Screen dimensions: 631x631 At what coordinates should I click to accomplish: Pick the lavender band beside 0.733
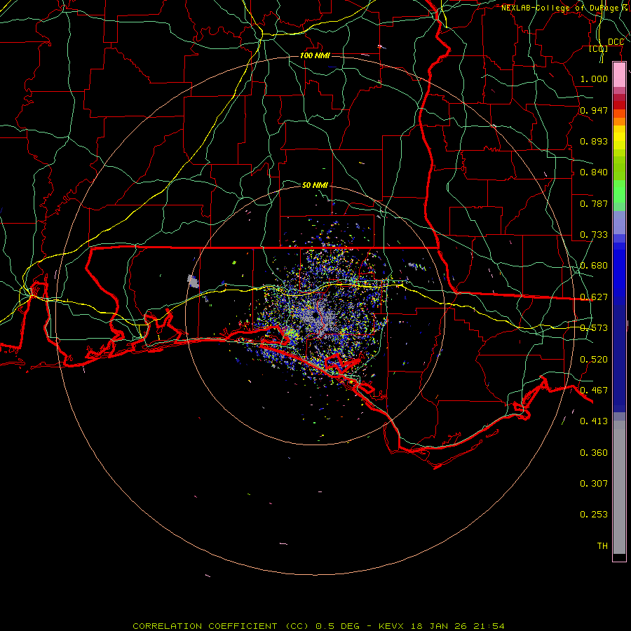(x=619, y=222)
